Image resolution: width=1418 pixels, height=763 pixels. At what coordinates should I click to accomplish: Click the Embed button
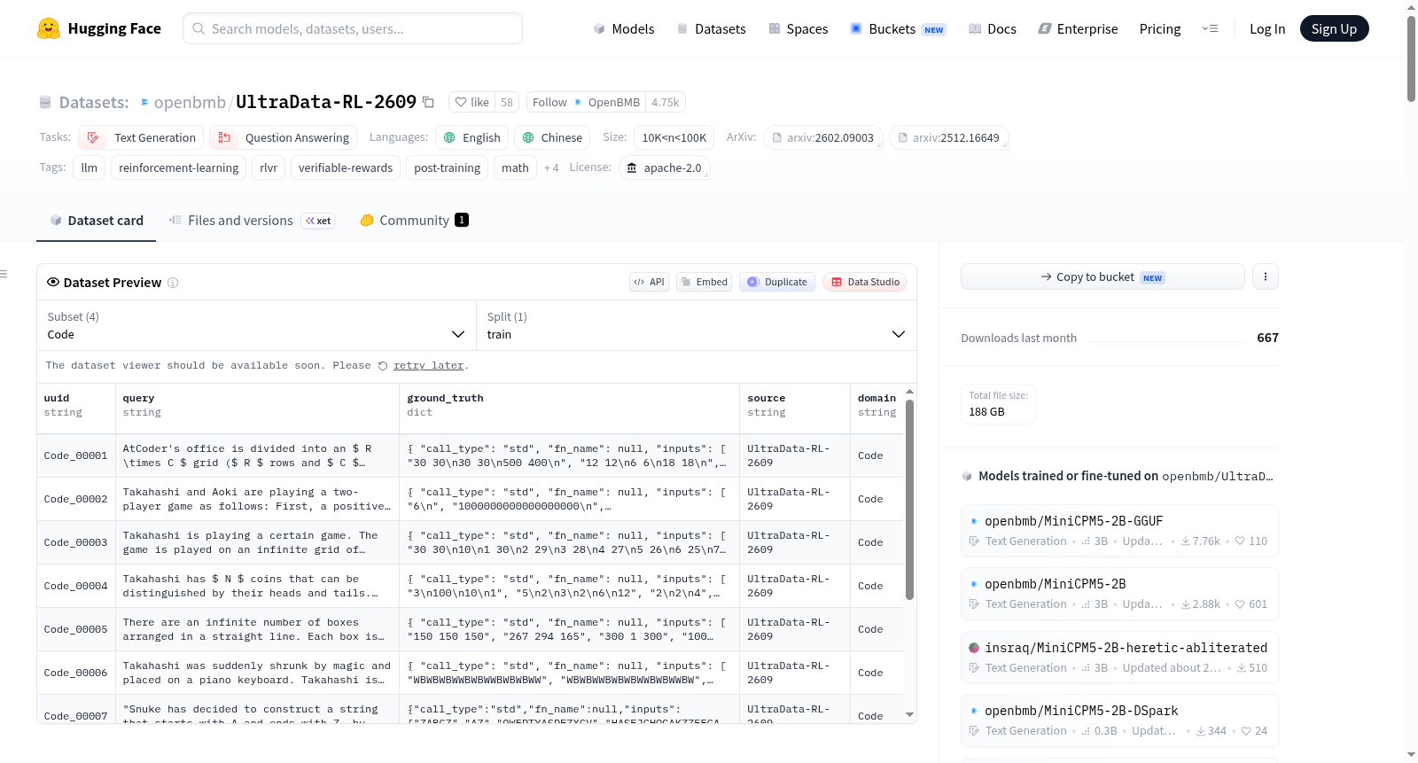pos(705,282)
